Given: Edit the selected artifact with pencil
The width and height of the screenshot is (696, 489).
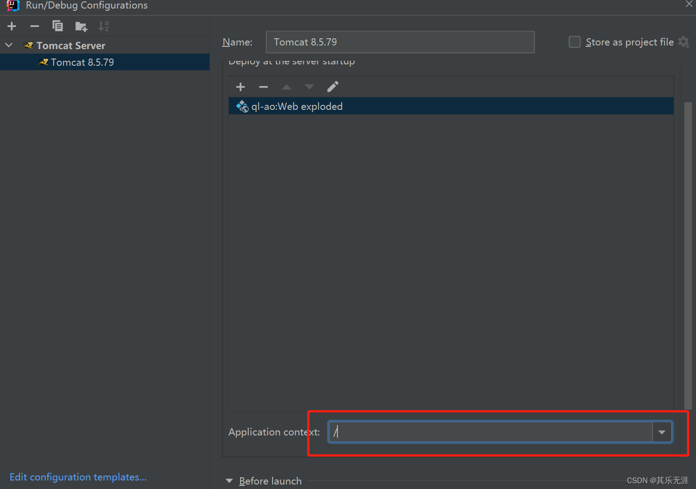Looking at the screenshot, I should pyautogui.click(x=332, y=86).
